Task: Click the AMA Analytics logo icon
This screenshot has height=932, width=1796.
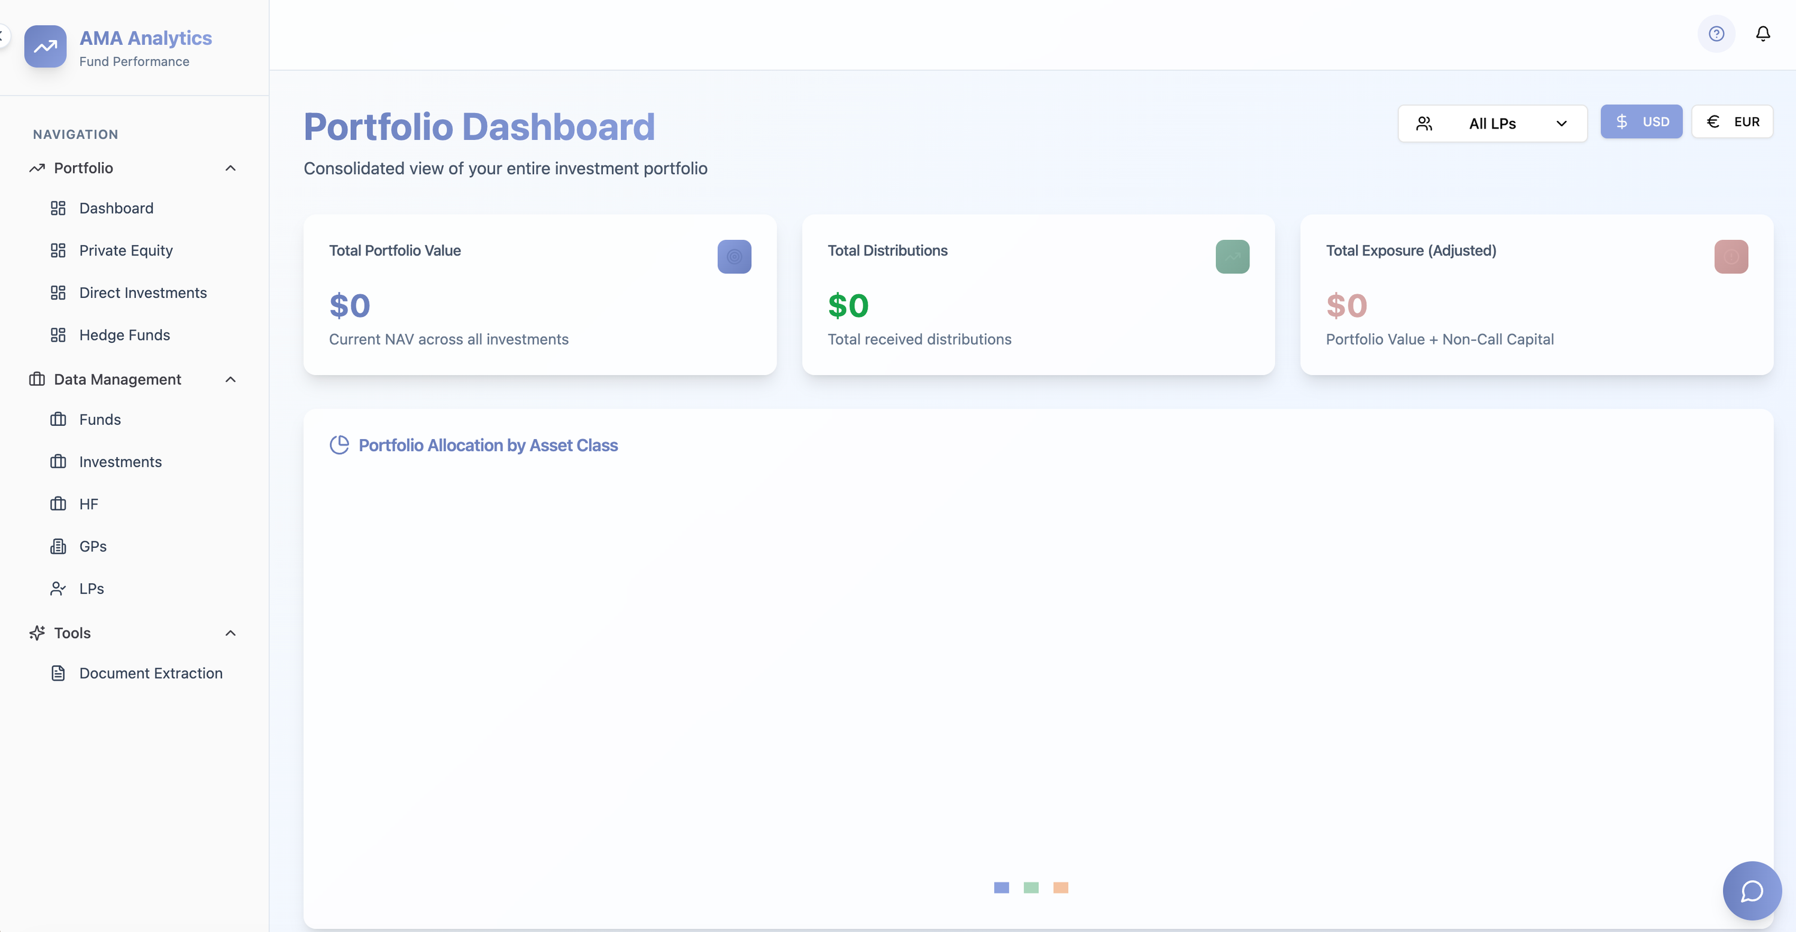Action: 45,47
